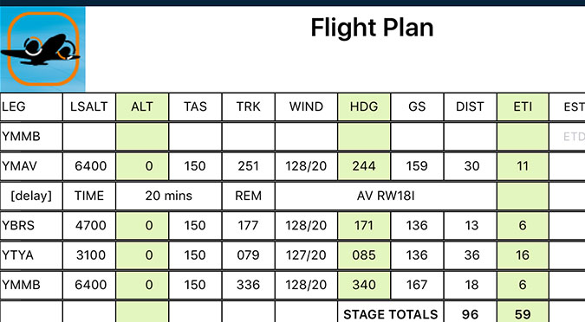Click the airplane app logo icon
The image size is (585, 322).
[x=42, y=48]
